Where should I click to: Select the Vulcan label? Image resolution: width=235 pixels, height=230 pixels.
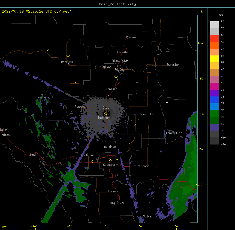pos(148,216)
